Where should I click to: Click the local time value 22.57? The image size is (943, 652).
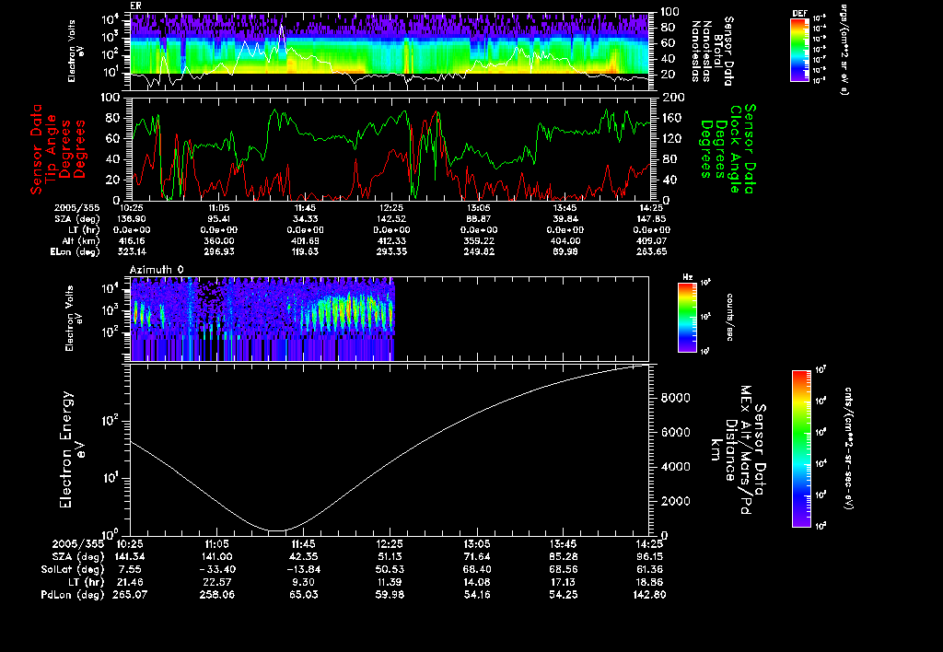coord(217,582)
